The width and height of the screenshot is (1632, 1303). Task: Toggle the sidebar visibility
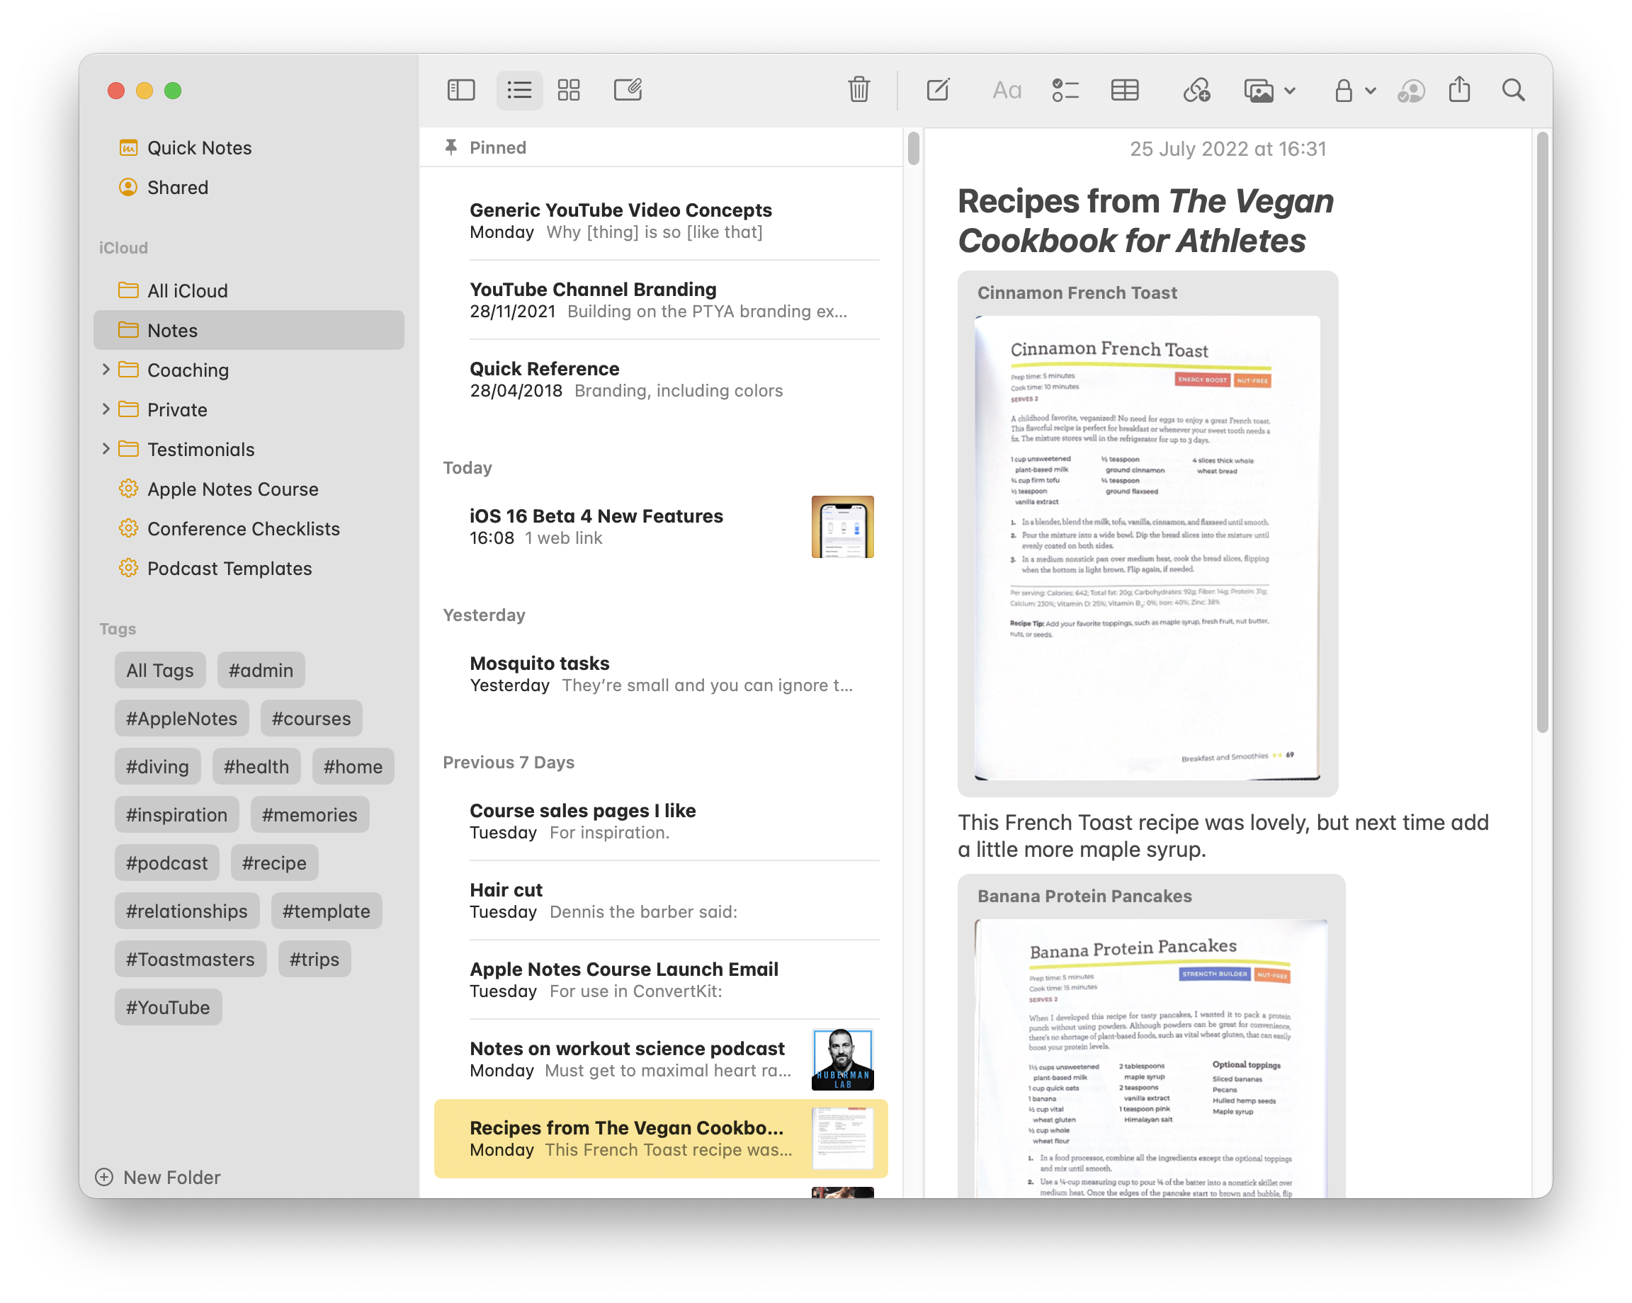pyautogui.click(x=461, y=89)
